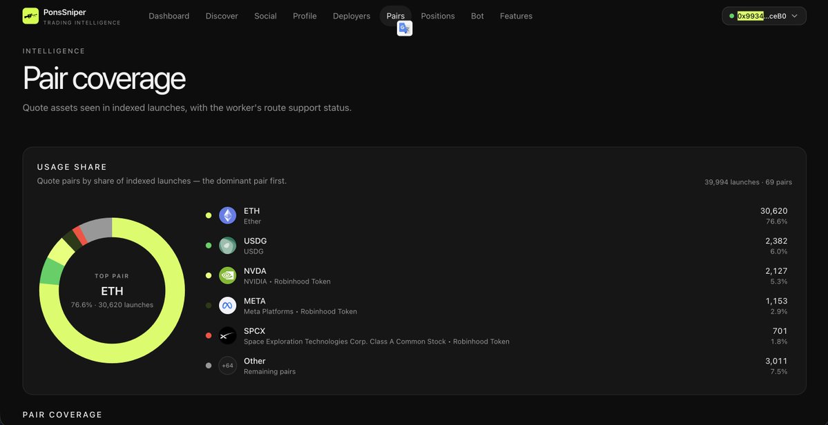Screen dimensions: 828x425
Task: Click the 701 SPCX count value
Action: point(780,331)
